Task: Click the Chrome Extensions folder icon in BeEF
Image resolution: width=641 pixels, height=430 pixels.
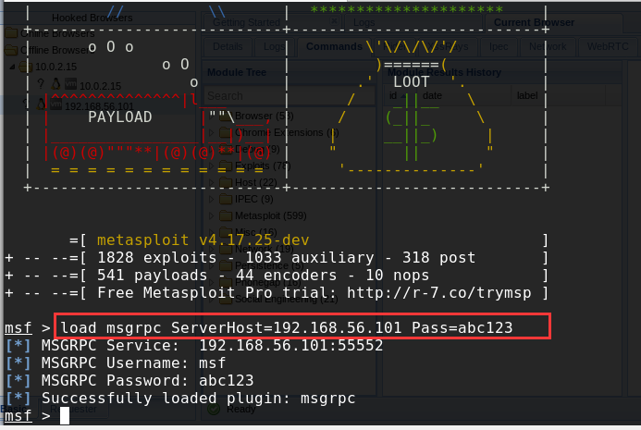Action: [226, 132]
